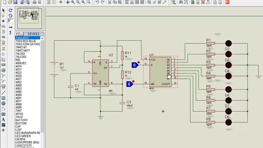Screen dimensions: 263x148
Task: Select the 2D Graphics Markers tool
Action: pos(3,130)
